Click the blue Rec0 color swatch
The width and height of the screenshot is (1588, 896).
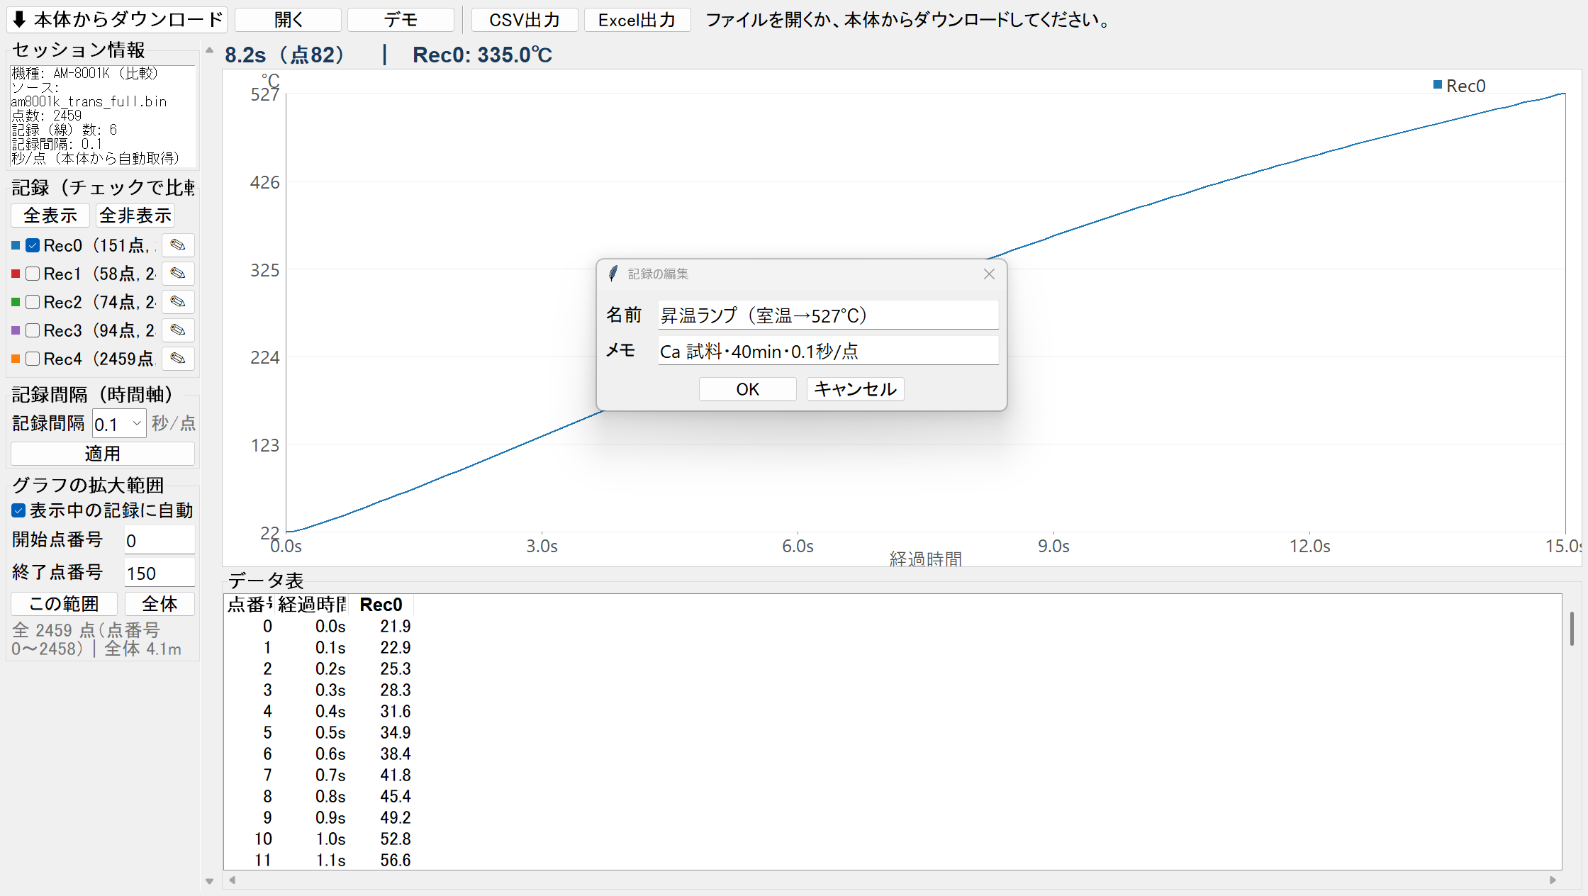[16, 245]
